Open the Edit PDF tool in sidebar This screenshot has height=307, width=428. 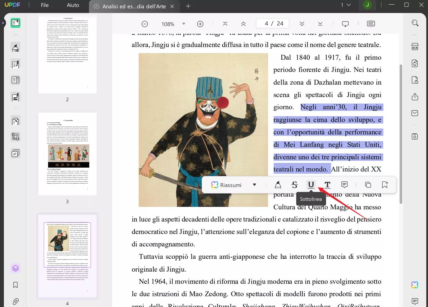pyautogui.click(x=15, y=64)
